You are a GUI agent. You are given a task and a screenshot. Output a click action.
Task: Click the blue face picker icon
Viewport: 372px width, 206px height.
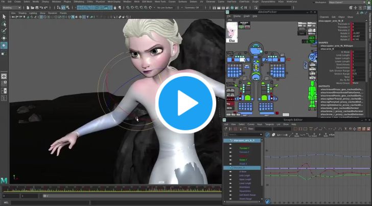pyautogui.click(x=313, y=57)
